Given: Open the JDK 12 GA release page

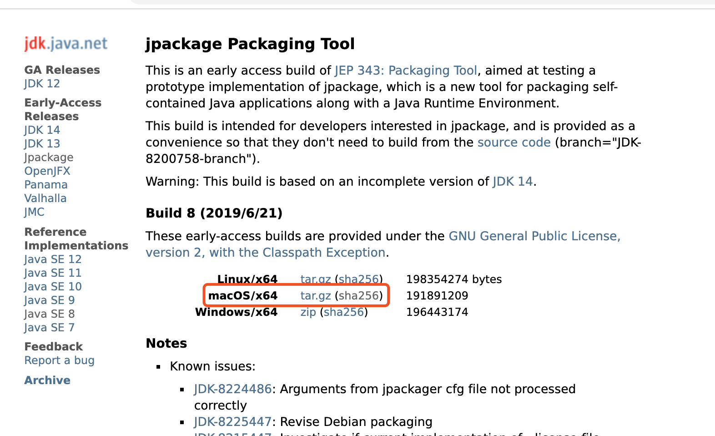Looking at the screenshot, I should pyautogui.click(x=41, y=84).
